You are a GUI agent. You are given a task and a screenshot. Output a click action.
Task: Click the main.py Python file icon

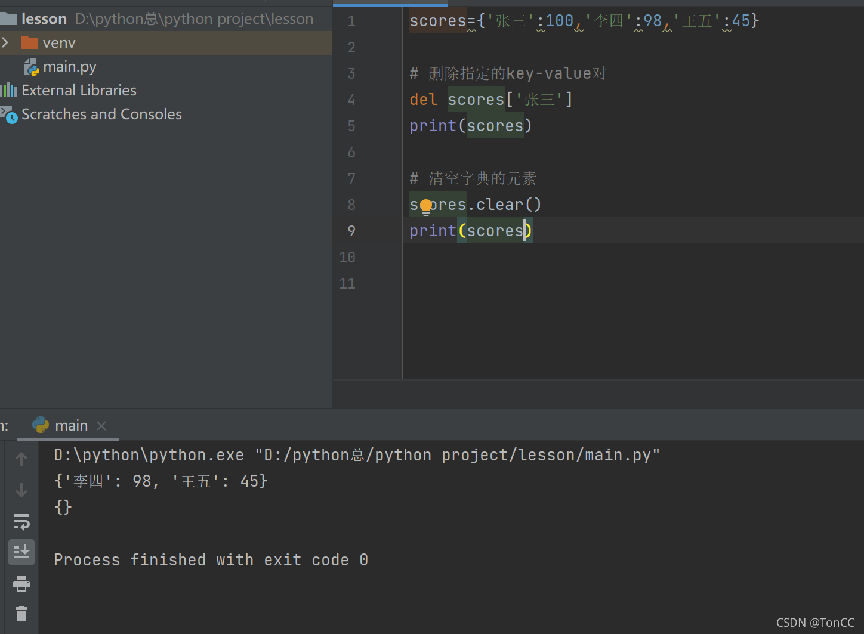pos(32,67)
